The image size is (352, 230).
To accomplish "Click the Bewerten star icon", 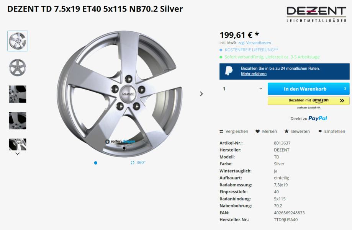I will [287, 131].
